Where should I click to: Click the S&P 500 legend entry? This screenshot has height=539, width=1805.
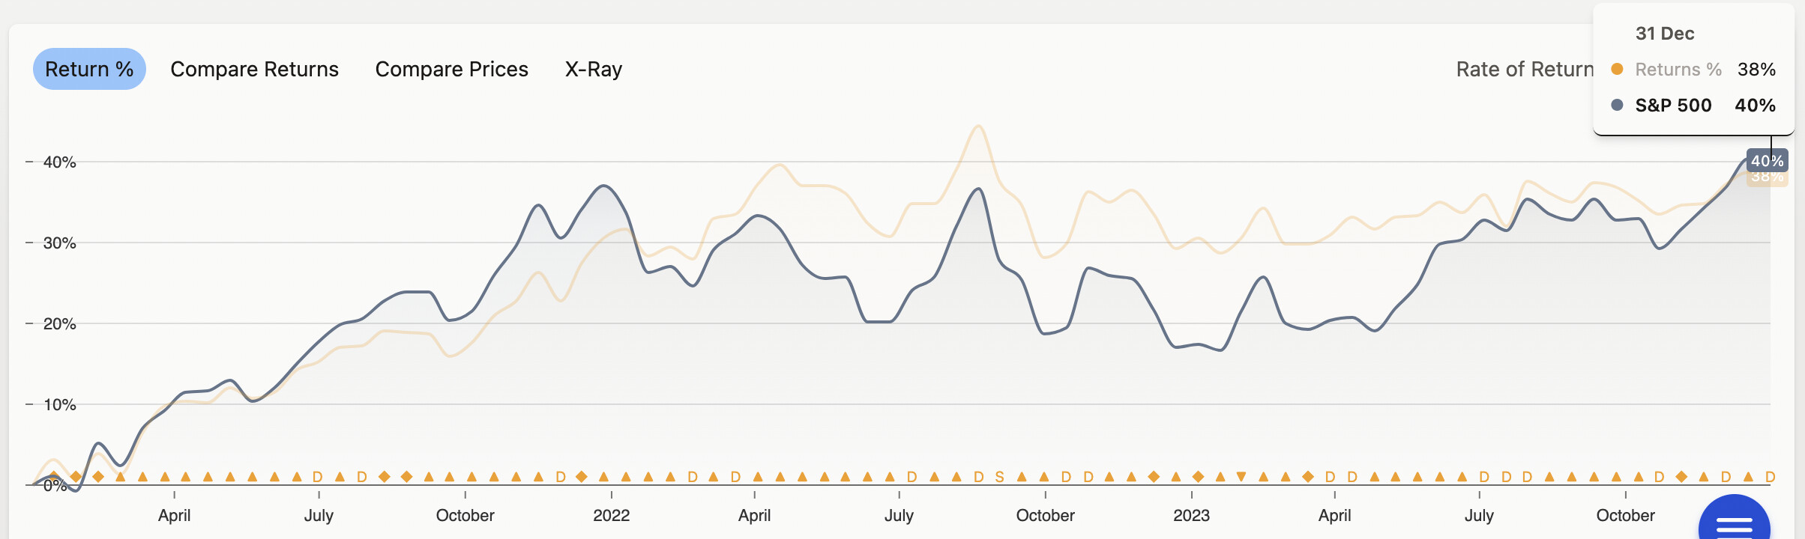(1673, 105)
